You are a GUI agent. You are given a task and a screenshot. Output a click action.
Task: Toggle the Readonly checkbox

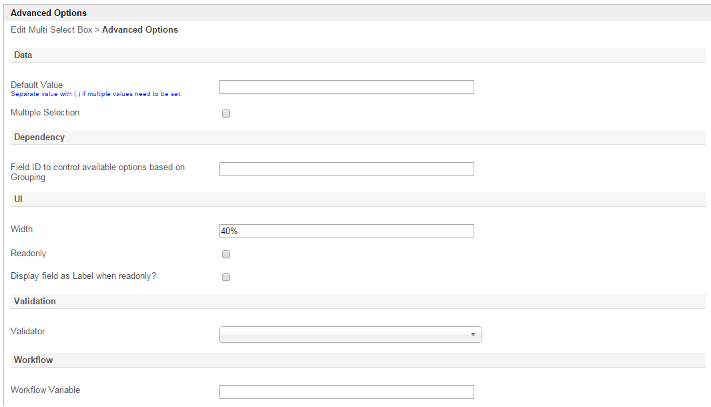pyautogui.click(x=226, y=254)
